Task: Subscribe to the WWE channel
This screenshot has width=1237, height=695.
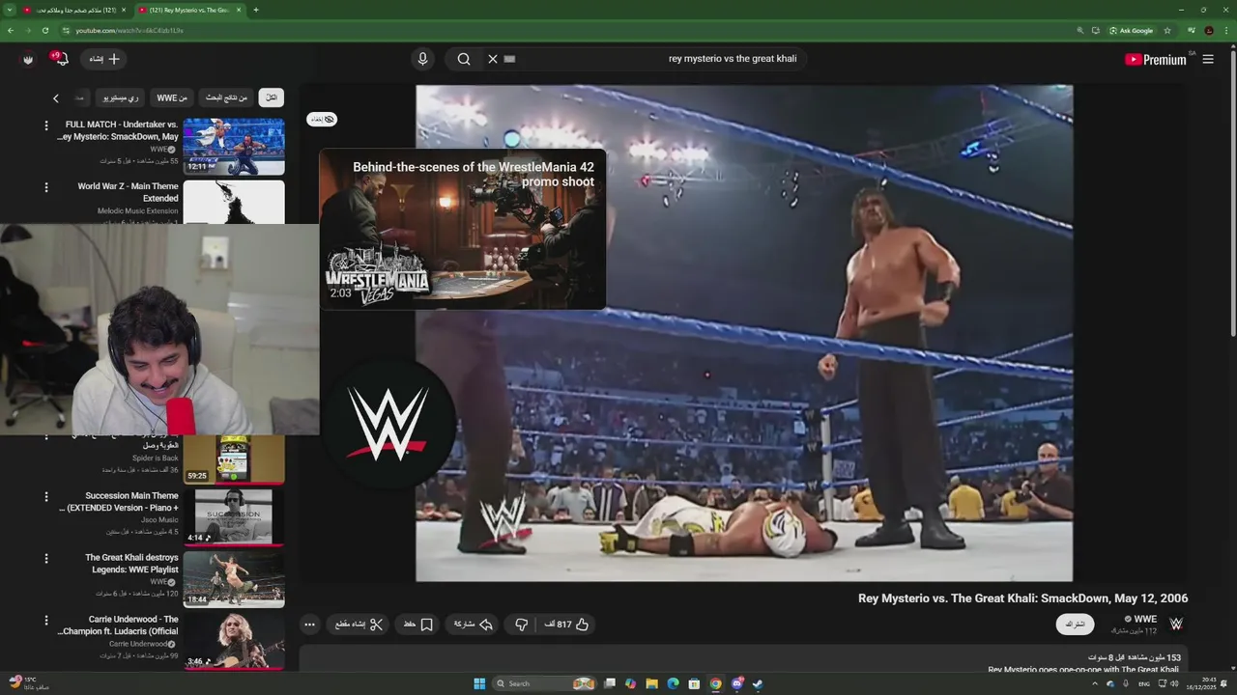Action: (1076, 625)
